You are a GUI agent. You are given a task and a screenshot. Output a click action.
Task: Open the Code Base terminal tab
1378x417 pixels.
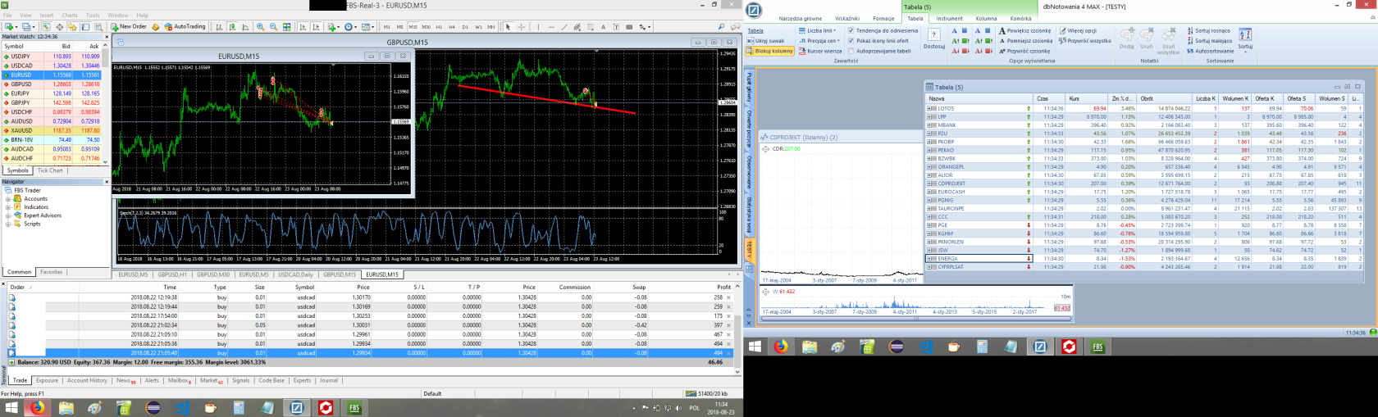pos(271,380)
